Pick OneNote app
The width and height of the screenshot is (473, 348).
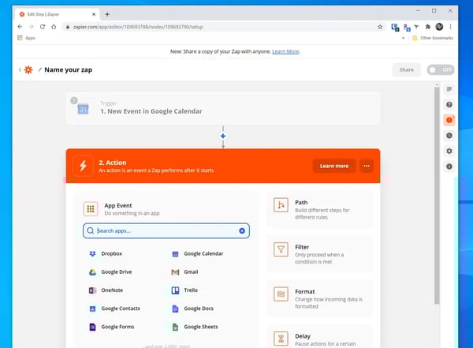click(x=106, y=290)
